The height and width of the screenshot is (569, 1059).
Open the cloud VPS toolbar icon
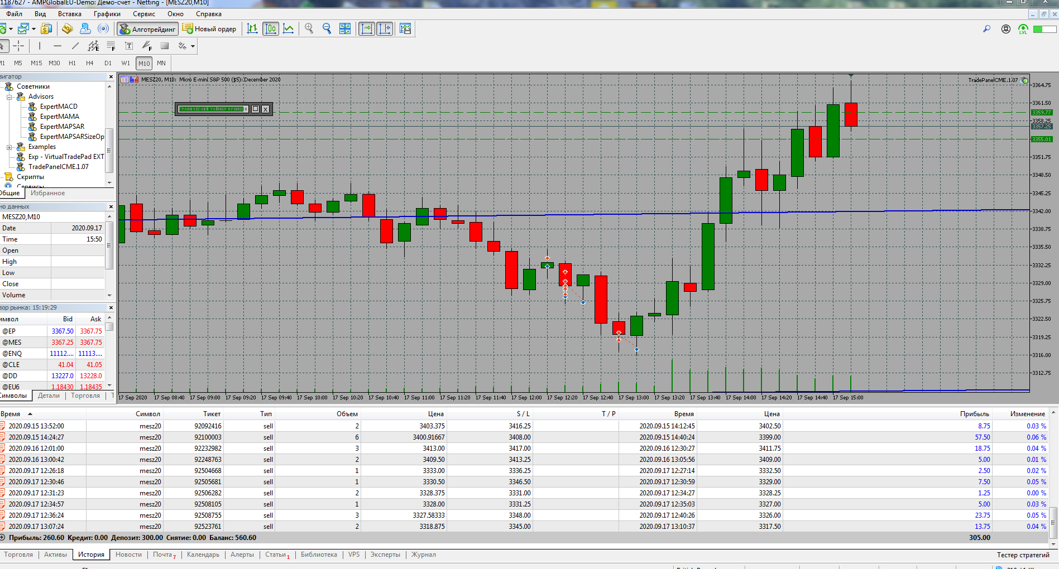coord(85,28)
